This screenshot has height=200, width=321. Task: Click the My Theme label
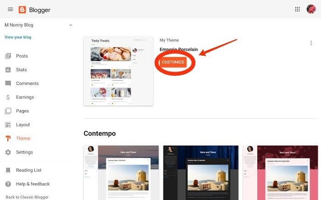point(169,40)
